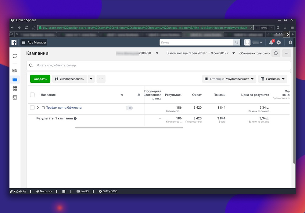Click the horizontal table scrollbar
305x213 pixels.
pos(129,127)
